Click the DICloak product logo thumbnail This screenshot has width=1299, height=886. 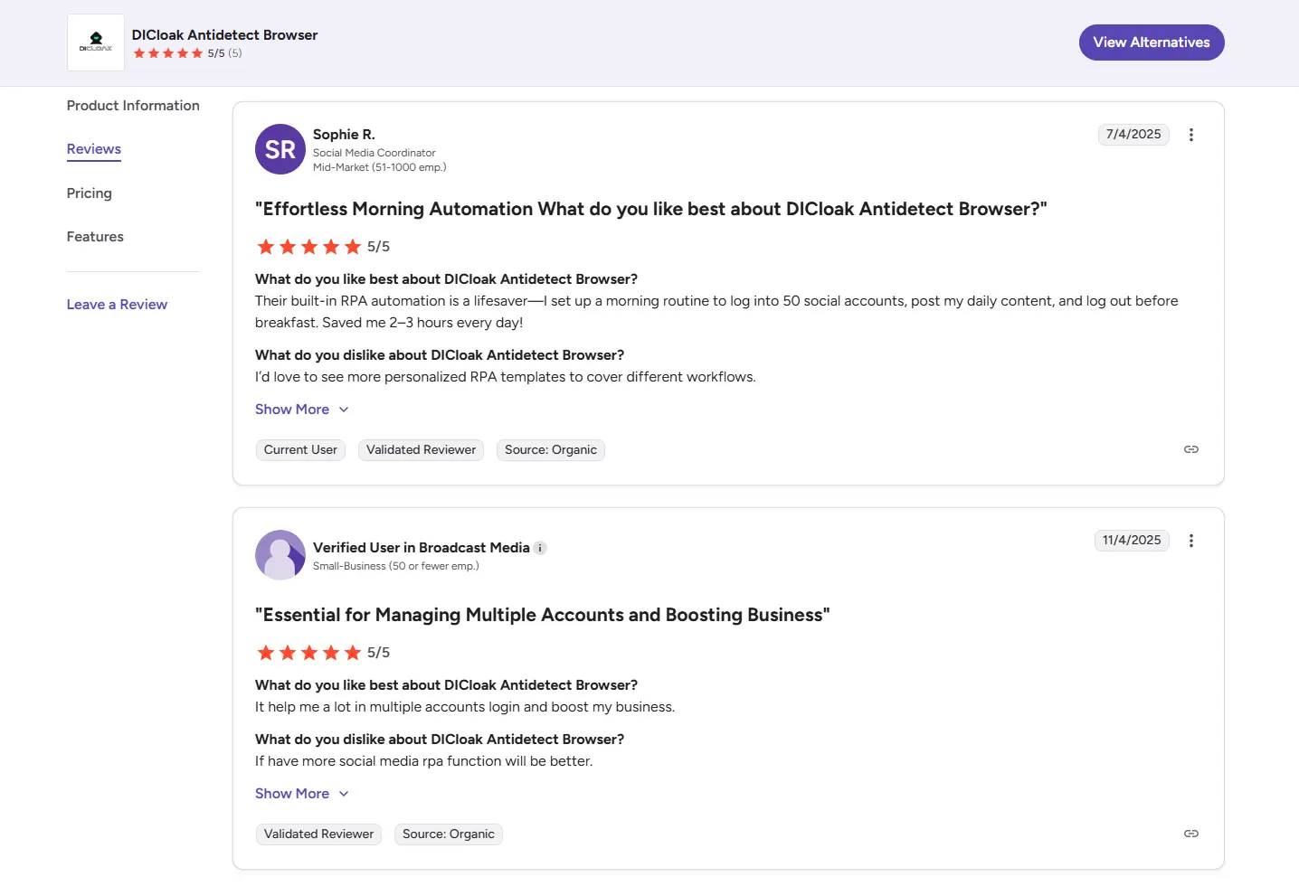[96, 42]
